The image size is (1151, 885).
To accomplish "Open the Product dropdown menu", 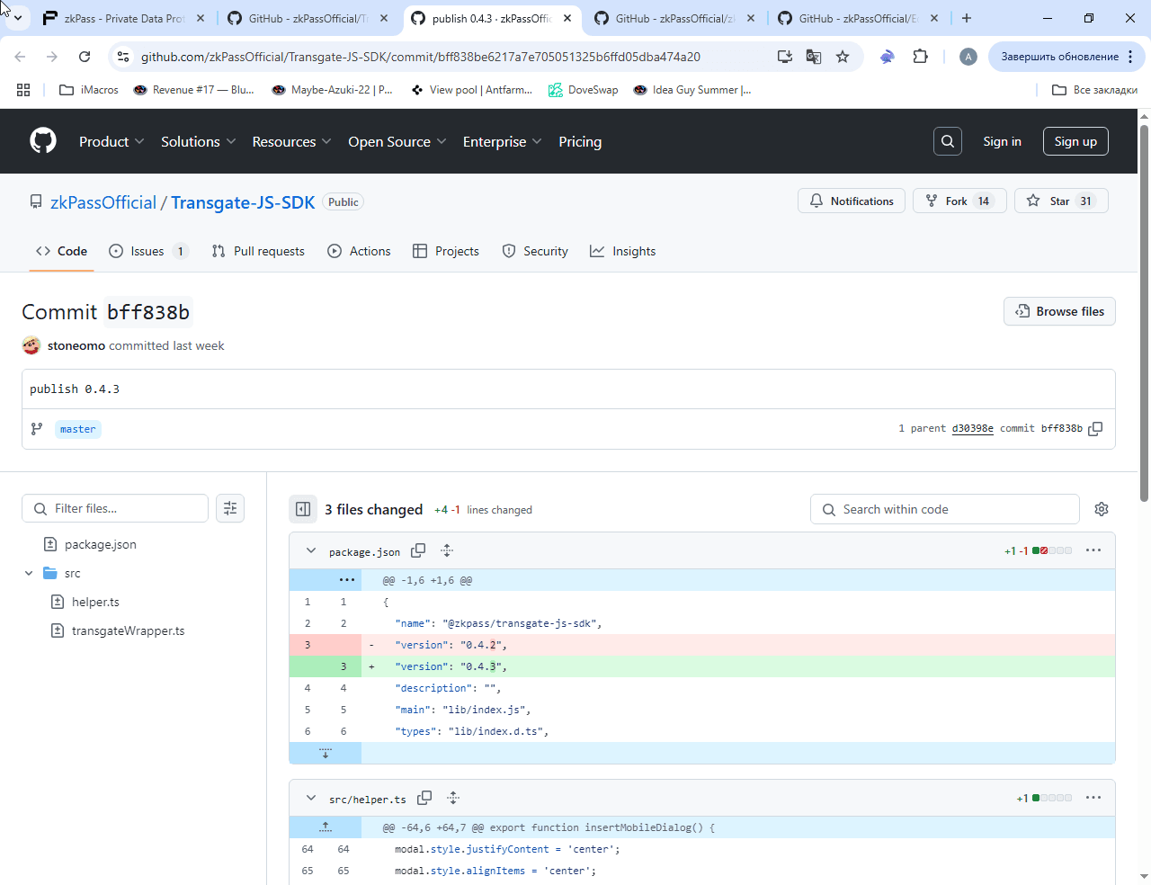I will pyautogui.click(x=112, y=141).
